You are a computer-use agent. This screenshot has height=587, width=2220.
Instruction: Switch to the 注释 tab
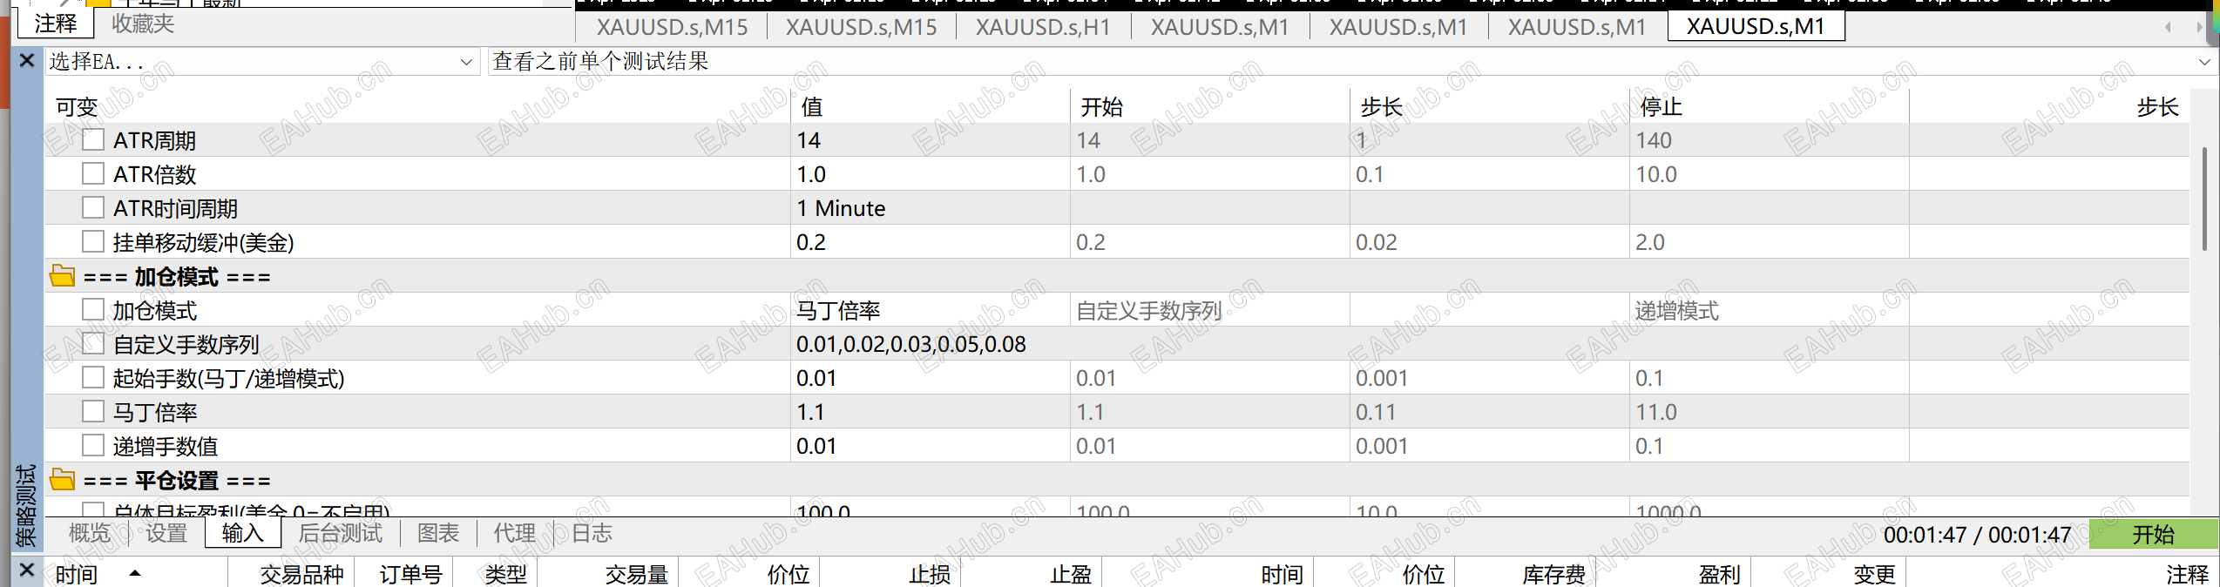pos(56,23)
